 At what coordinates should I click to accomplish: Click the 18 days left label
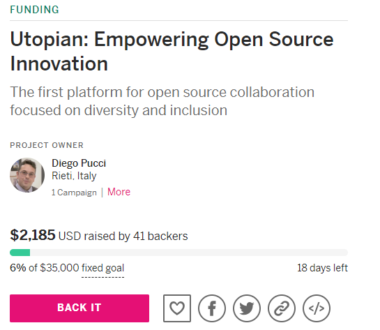point(322,268)
